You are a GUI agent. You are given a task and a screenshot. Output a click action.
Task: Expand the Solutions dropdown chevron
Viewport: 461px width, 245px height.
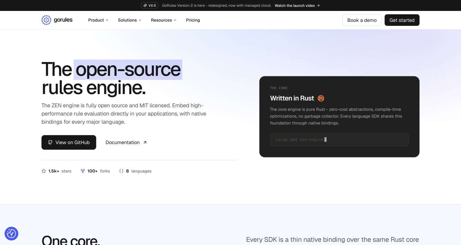(x=140, y=20)
